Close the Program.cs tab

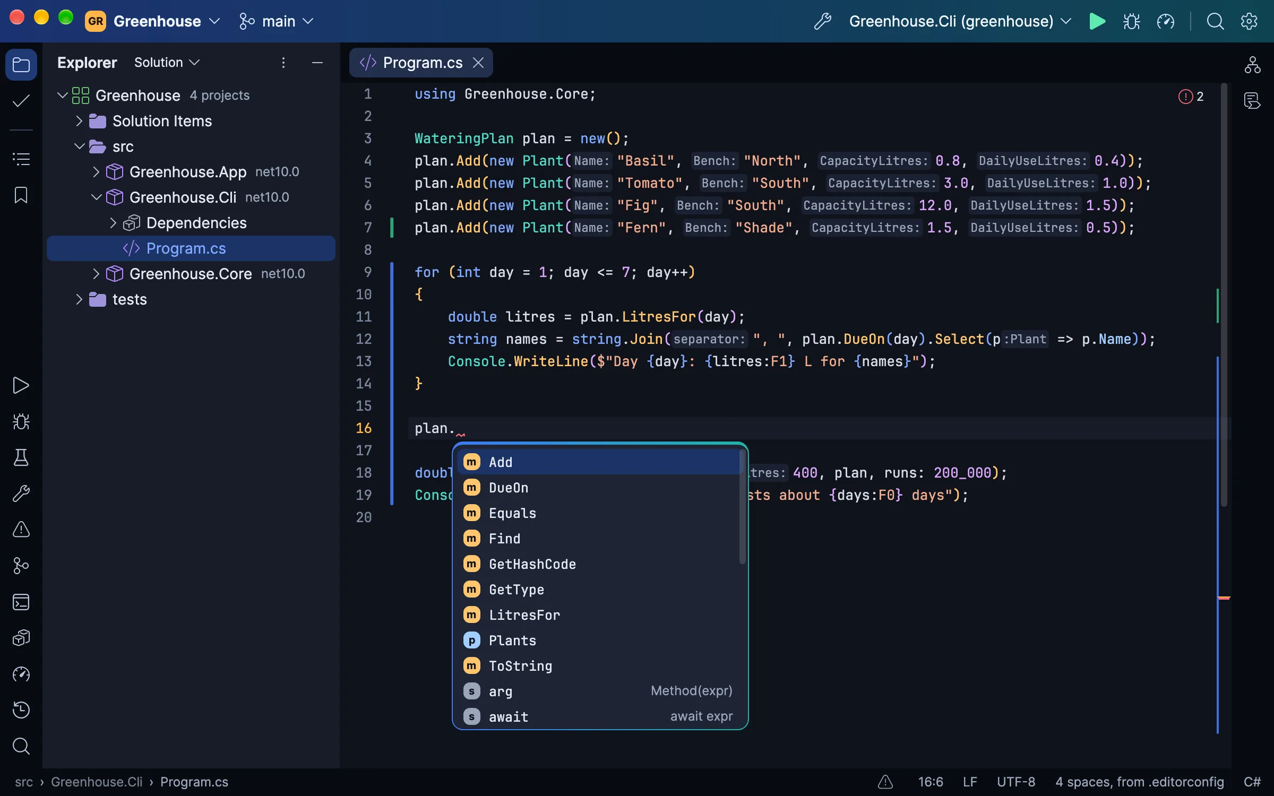click(x=478, y=63)
